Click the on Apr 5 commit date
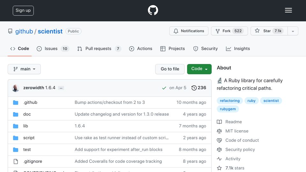This screenshot has height=172, width=306. point(178,88)
